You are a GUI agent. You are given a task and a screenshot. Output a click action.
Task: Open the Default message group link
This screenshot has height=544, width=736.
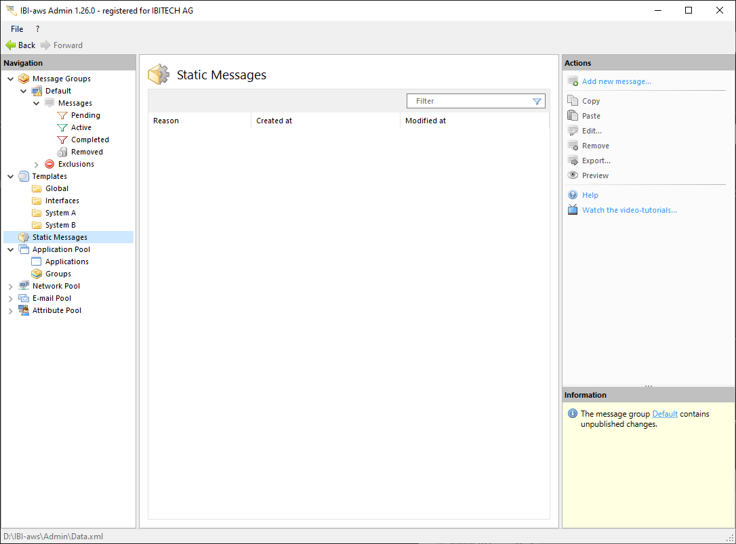pos(664,414)
